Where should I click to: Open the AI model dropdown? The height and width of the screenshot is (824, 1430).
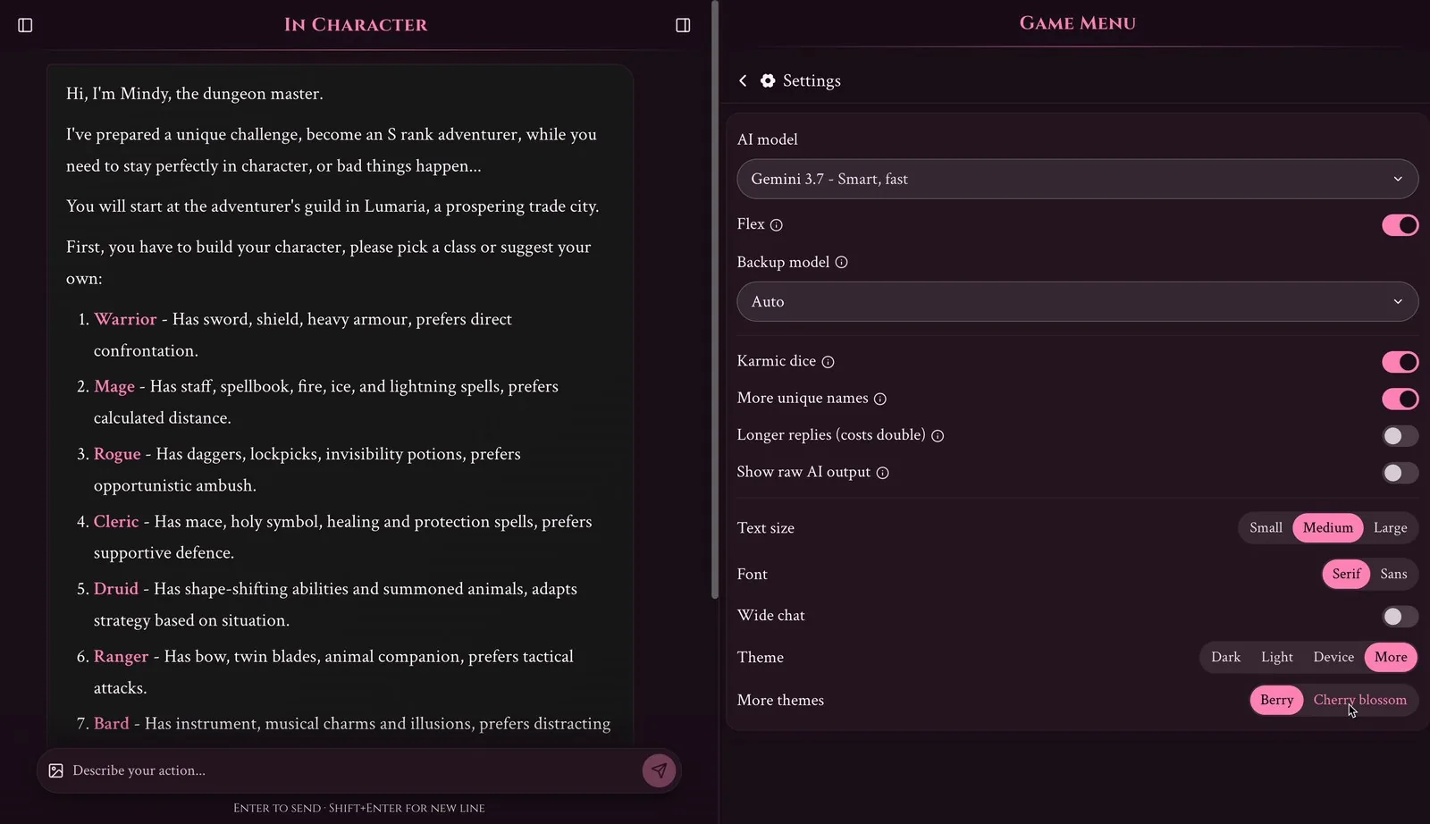point(1077,179)
